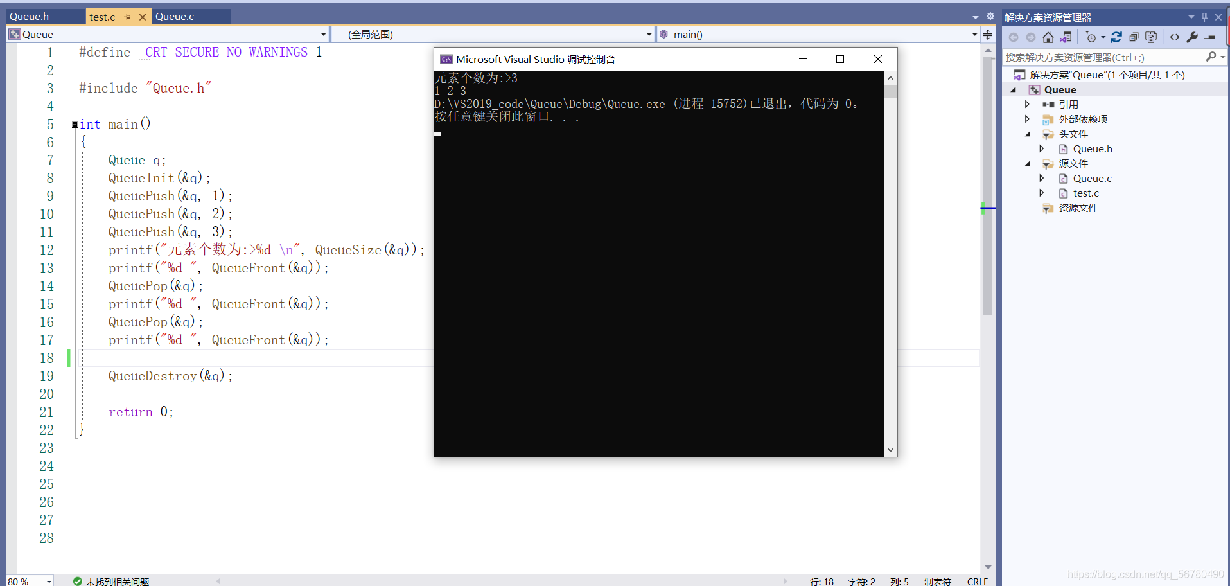This screenshot has height=586, width=1230.
Task: Select the Queue project icon
Action: point(1034,90)
